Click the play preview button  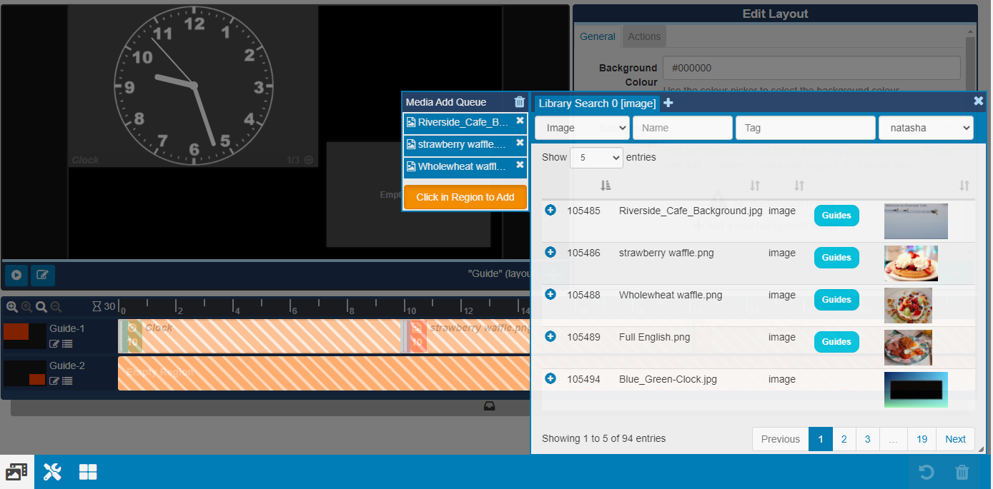[16, 275]
